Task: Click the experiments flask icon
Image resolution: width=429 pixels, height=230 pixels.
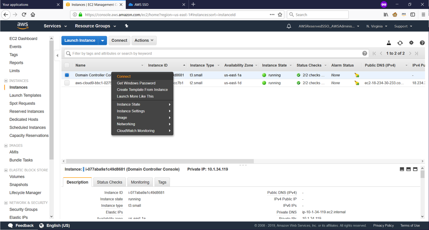Action: pyautogui.click(x=389, y=43)
